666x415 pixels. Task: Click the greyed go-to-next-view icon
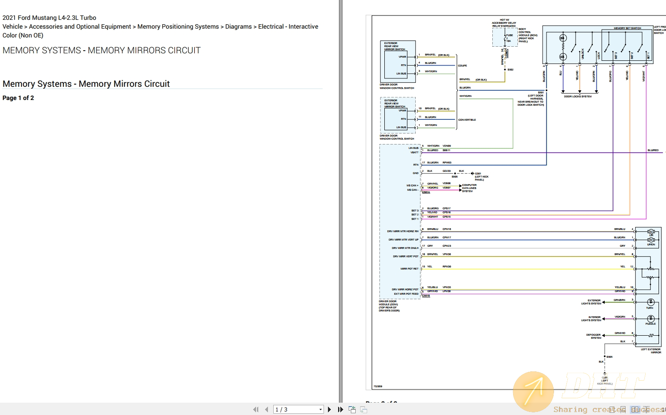(364, 409)
